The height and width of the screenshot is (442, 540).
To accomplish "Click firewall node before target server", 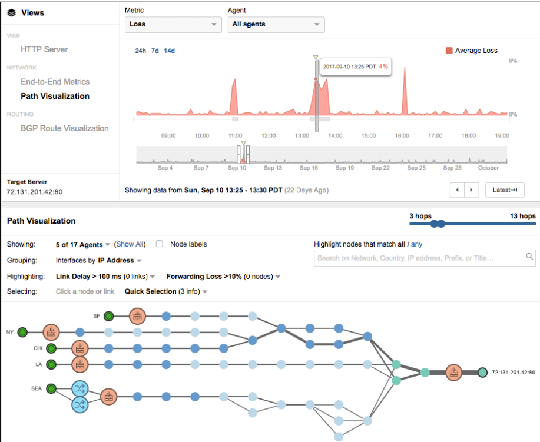I will point(453,372).
